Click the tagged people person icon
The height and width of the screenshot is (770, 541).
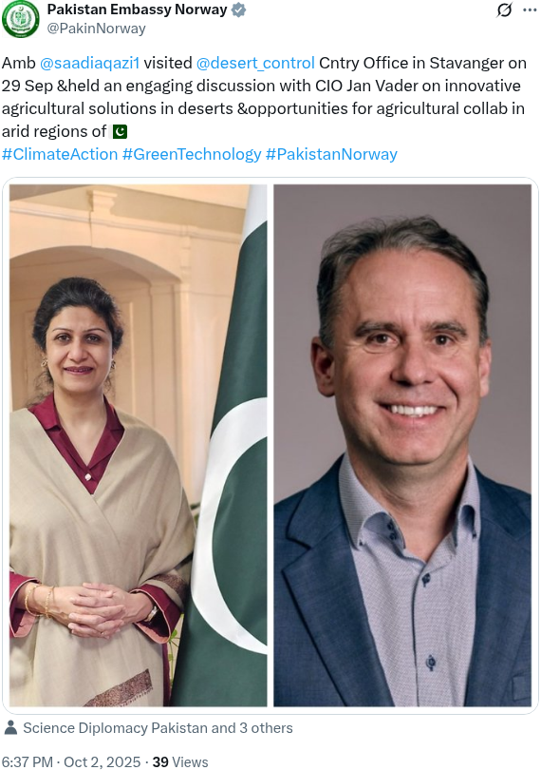[10, 727]
